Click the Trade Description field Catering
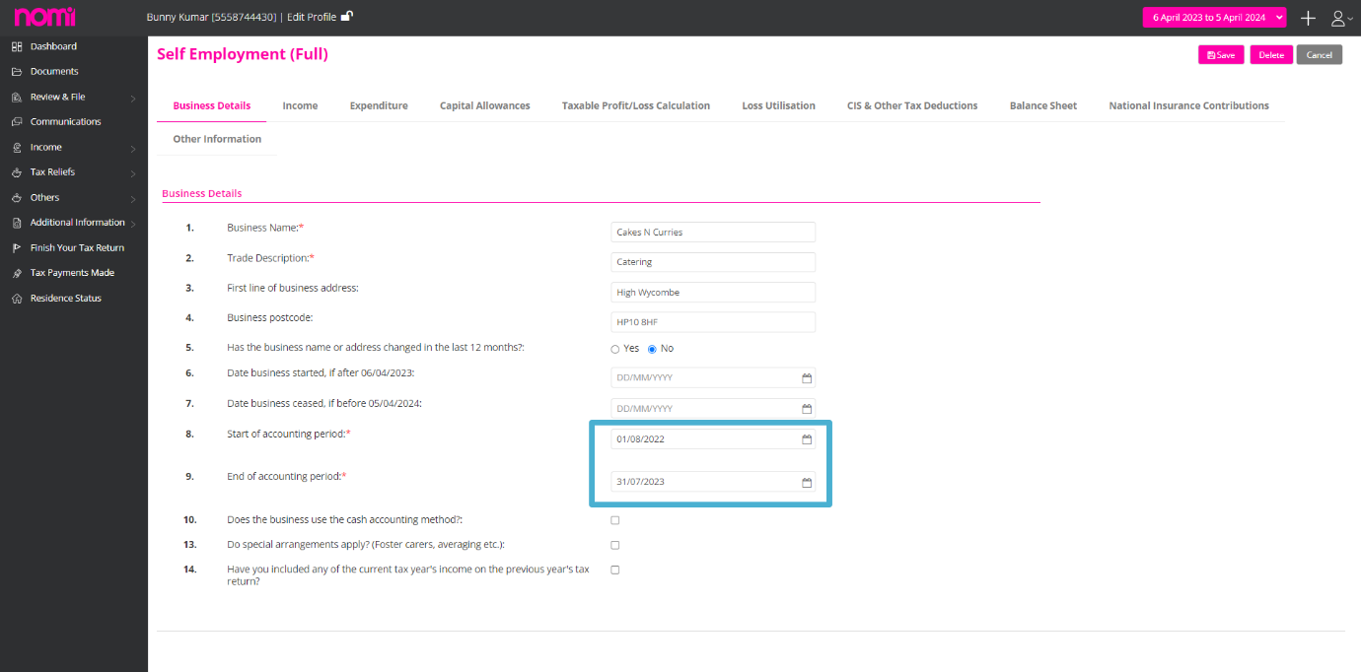 tap(713, 262)
